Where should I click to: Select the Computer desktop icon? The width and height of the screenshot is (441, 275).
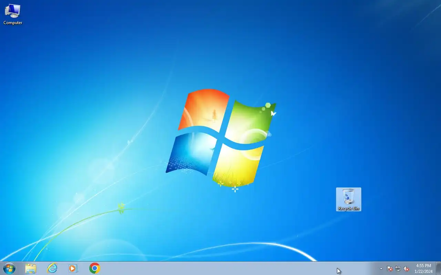coord(13,14)
